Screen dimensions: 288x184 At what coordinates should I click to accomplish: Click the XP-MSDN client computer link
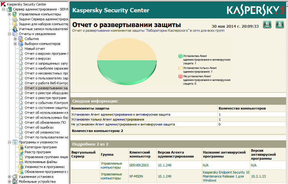(x=136, y=176)
